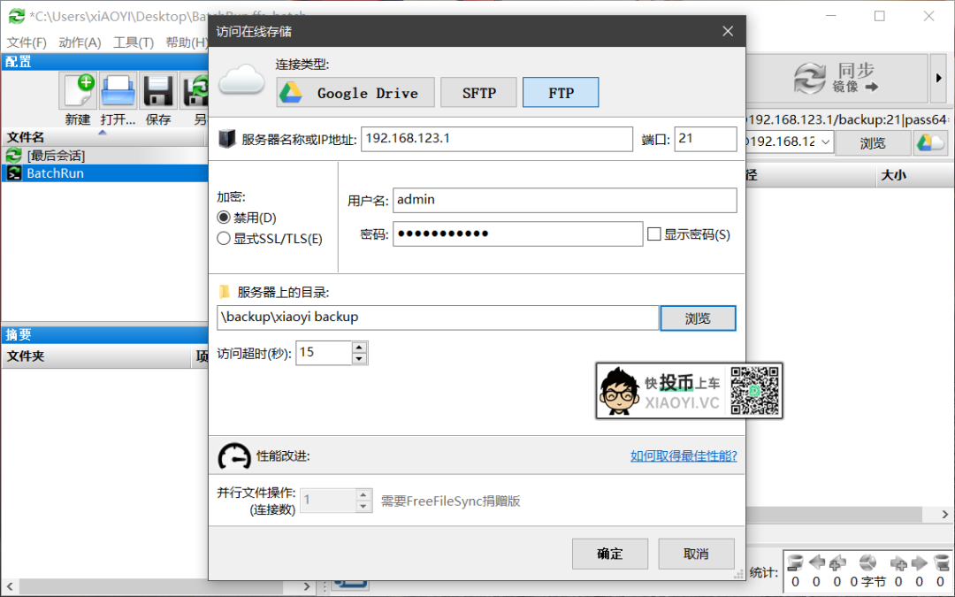955x597 pixels.
Task: Switch to the SFTP tab
Action: point(478,92)
